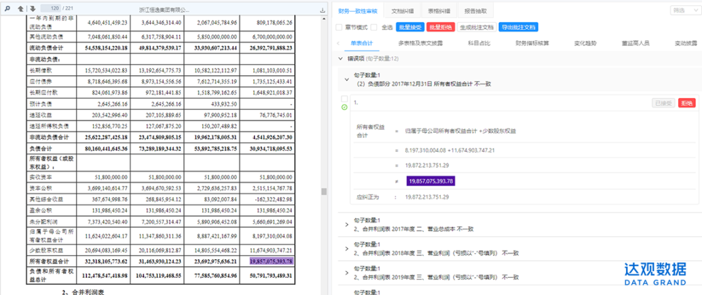Viewport: 702px width, 295px height.
Task: Expand the 2017年度 营业总成本 不一致 item
Action: [x=344, y=222]
